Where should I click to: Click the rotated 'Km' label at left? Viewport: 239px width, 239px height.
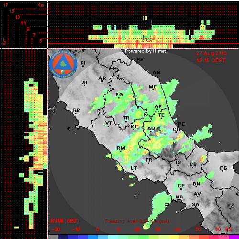coord(4,42)
